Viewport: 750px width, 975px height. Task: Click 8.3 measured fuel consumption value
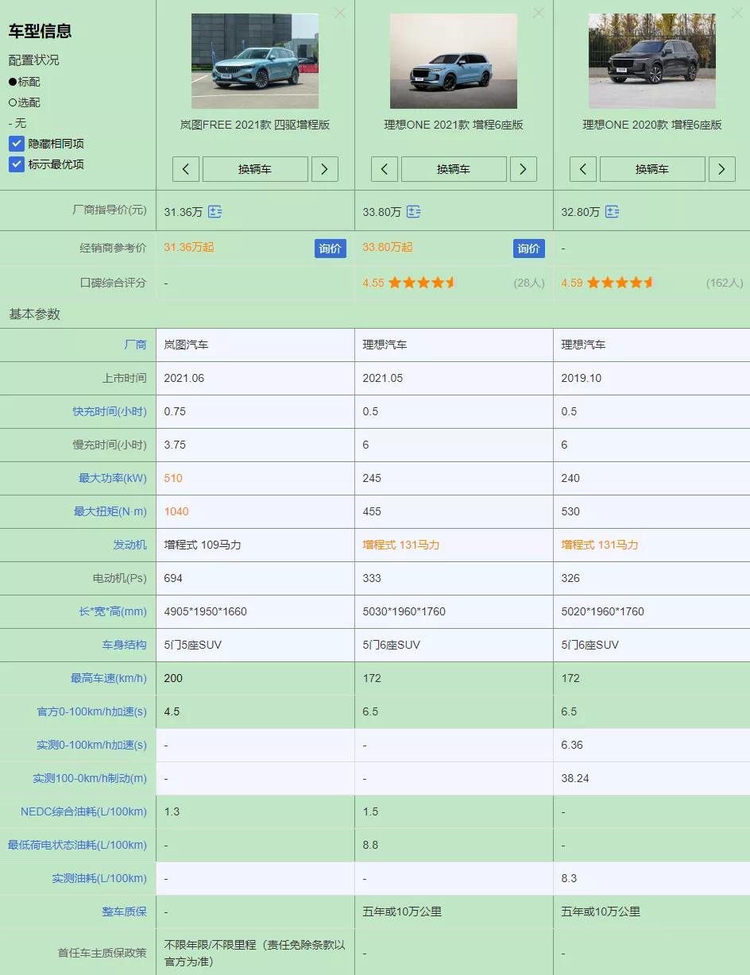(x=569, y=878)
